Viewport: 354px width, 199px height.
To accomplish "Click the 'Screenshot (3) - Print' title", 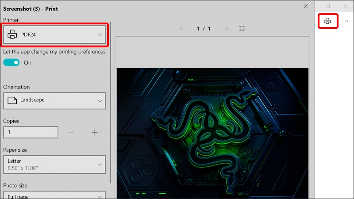I will coord(31,9).
